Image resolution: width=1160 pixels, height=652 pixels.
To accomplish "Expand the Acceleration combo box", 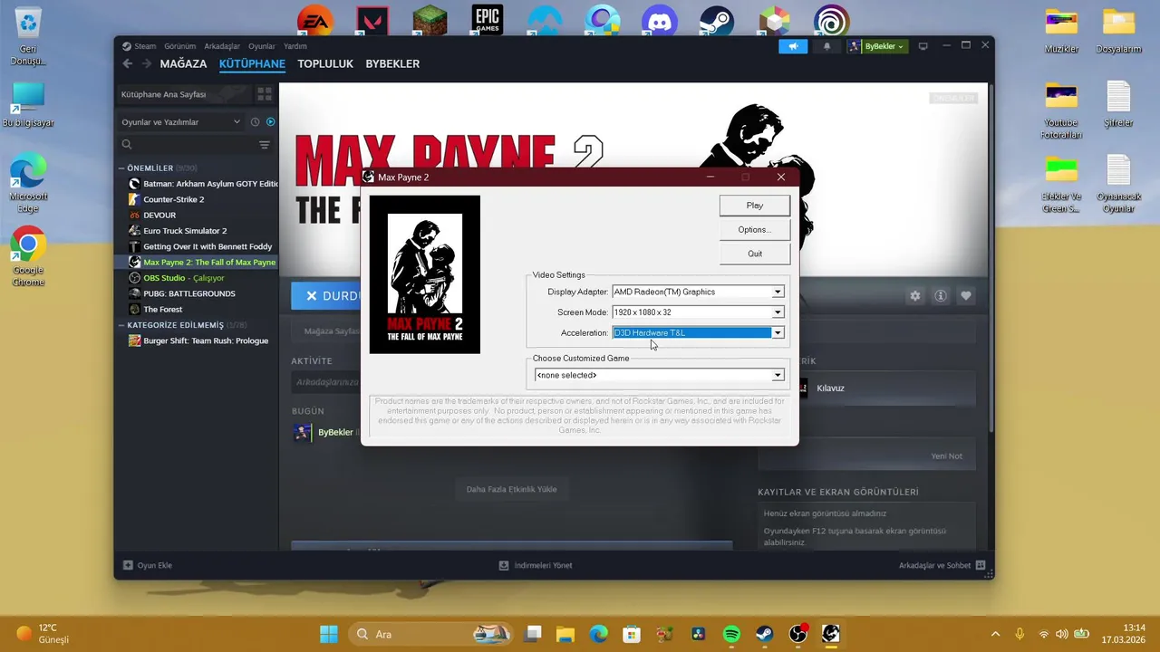I will (778, 333).
